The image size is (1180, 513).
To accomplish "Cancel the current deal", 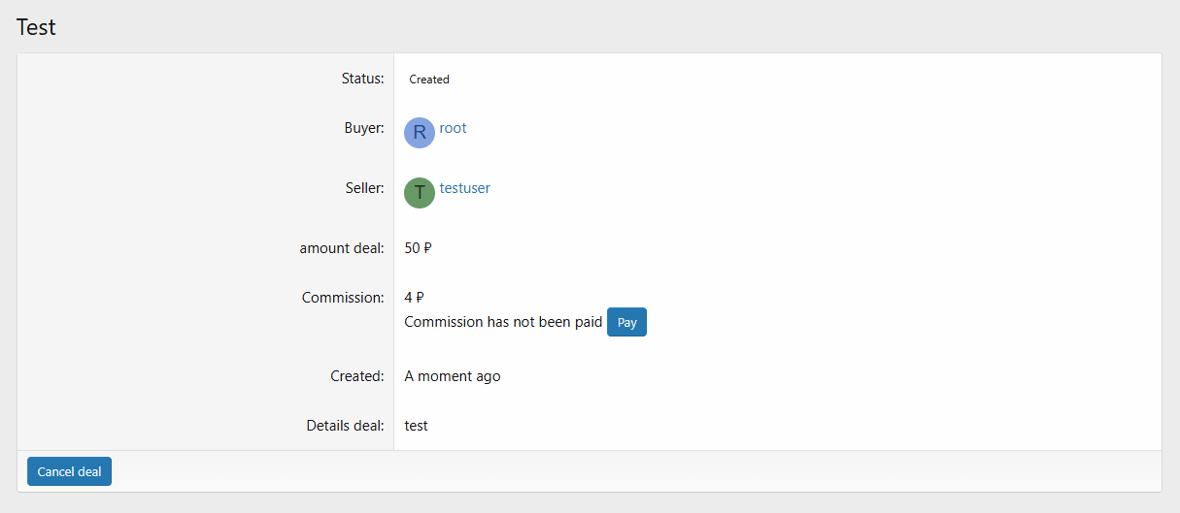I will click(x=69, y=471).
